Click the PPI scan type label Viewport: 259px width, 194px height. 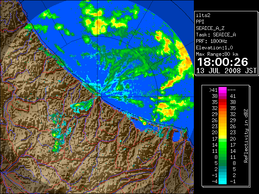200,22
